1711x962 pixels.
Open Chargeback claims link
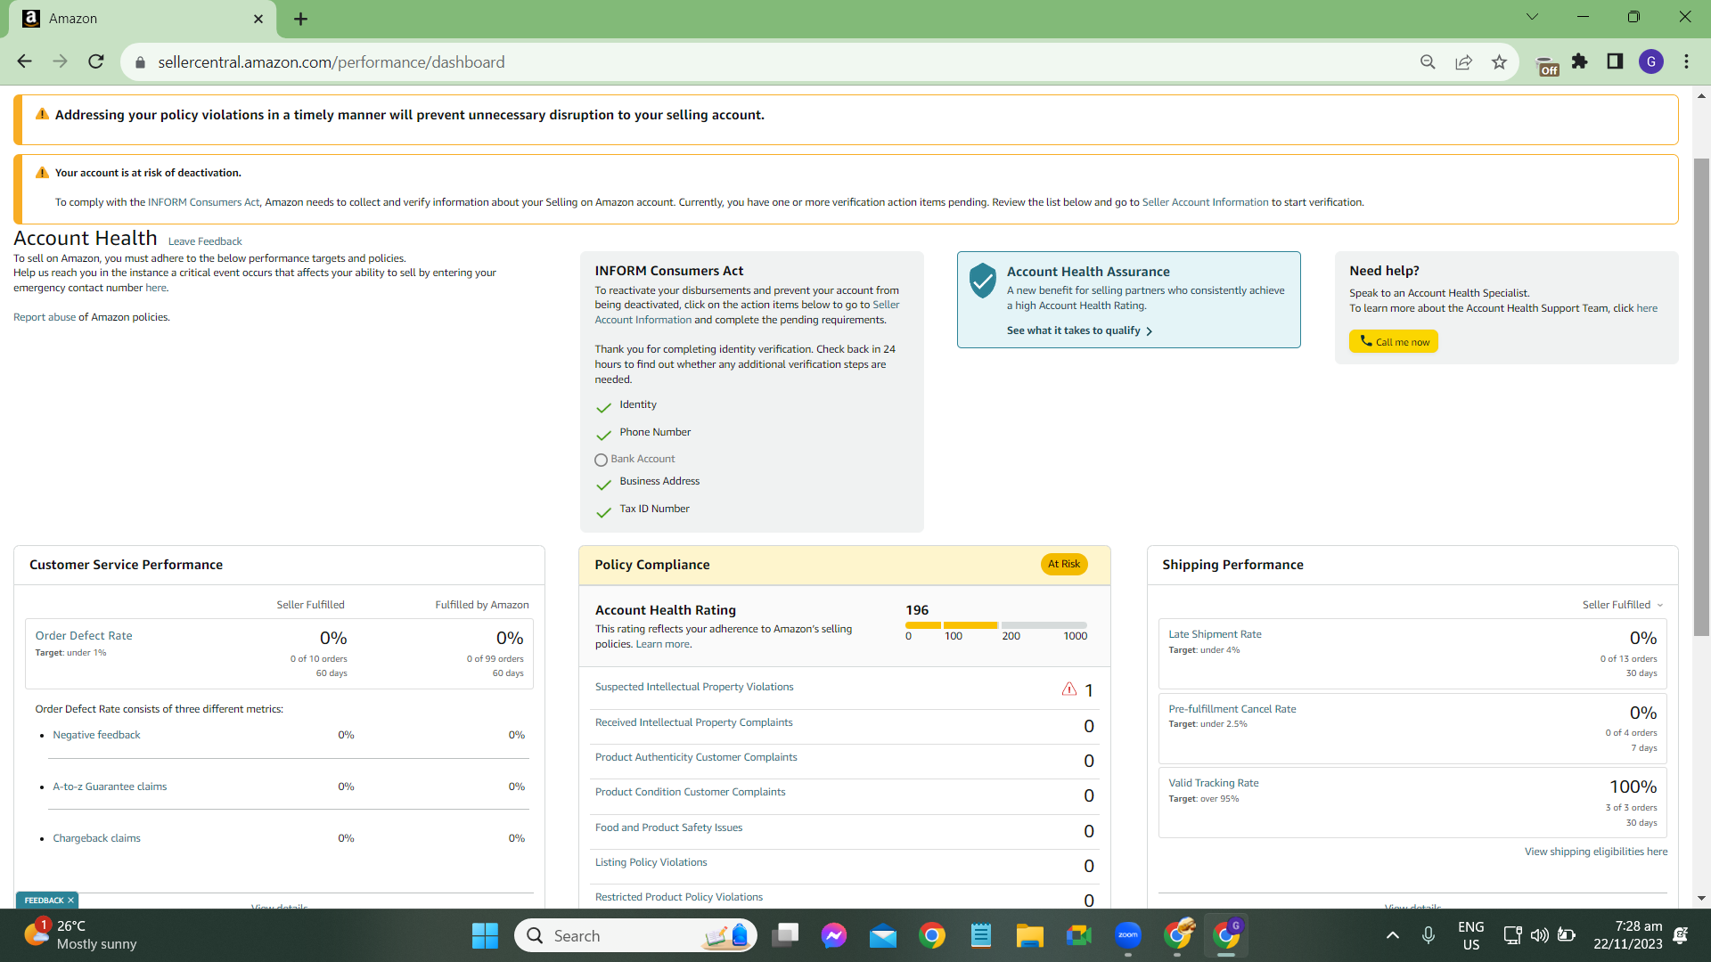96,838
